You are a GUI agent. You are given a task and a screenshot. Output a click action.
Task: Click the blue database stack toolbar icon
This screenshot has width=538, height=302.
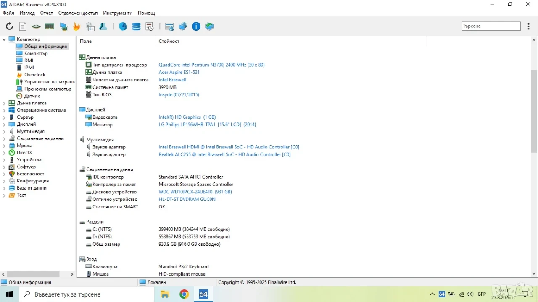(x=136, y=26)
